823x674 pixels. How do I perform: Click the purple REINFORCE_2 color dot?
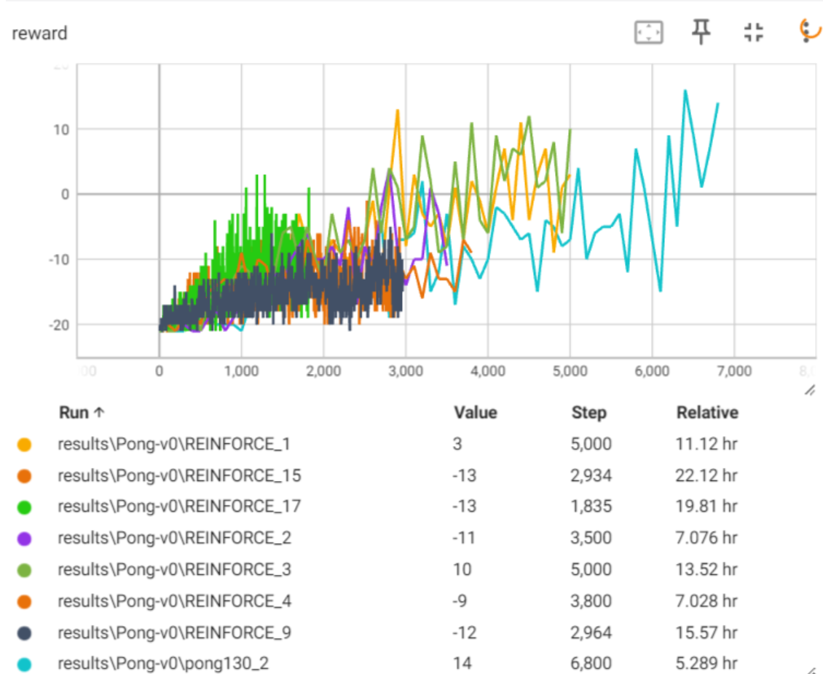(x=24, y=539)
